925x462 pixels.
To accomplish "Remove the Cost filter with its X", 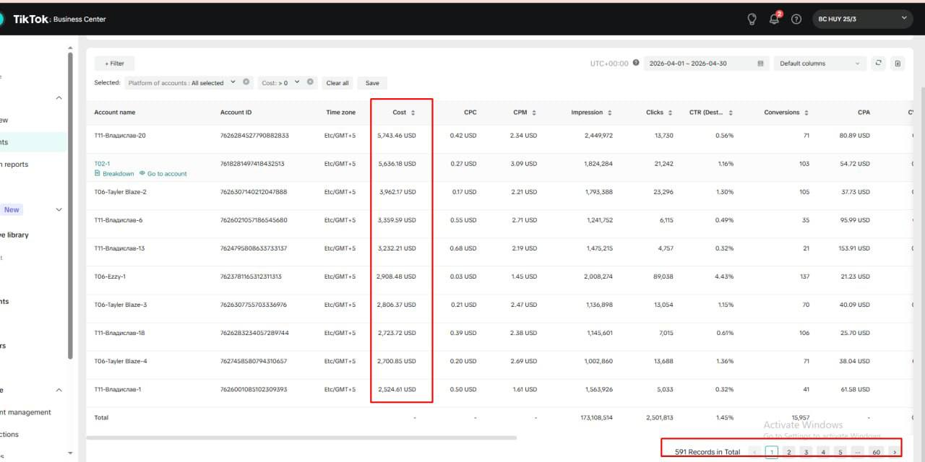I will (x=310, y=82).
